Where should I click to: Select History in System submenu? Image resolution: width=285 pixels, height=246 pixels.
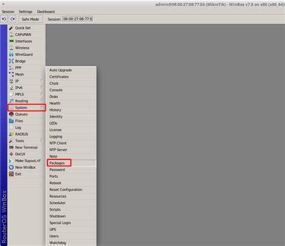tap(71, 110)
